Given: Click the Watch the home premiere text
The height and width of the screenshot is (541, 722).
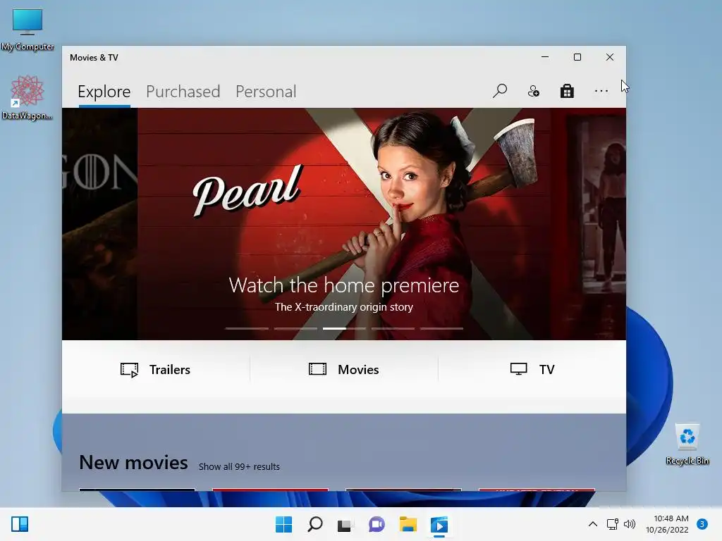Looking at the screenshot, I should pyautogui.click(x=344, y=285).
